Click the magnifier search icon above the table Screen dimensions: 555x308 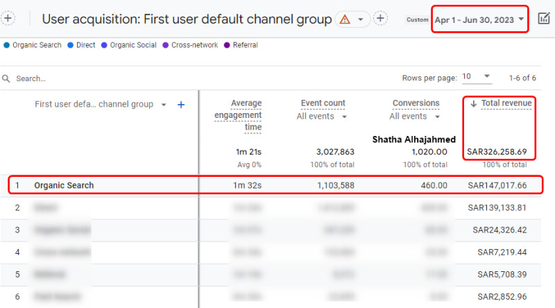click(6, 78)
